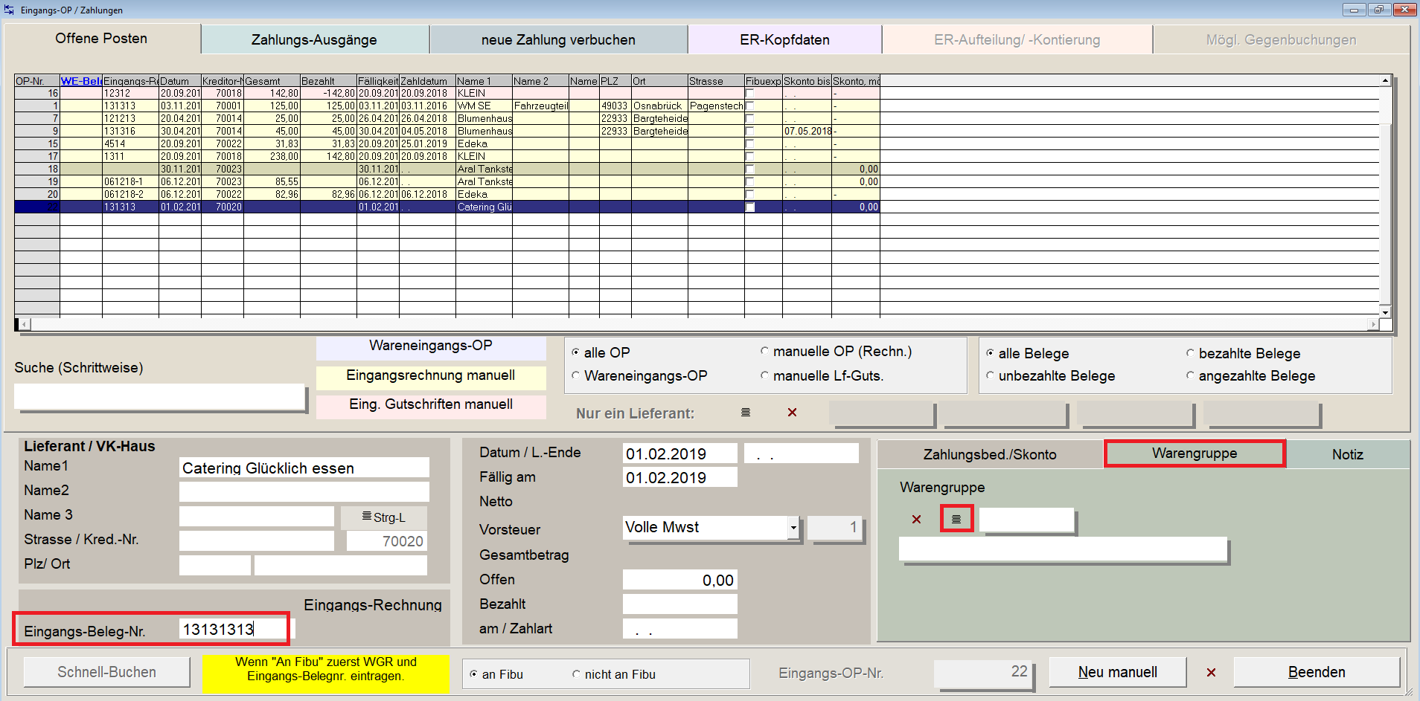Open the Zahlungs-Ausgänge tab
The height and width of the screenshot is (701, 1420).
(314, 39)
